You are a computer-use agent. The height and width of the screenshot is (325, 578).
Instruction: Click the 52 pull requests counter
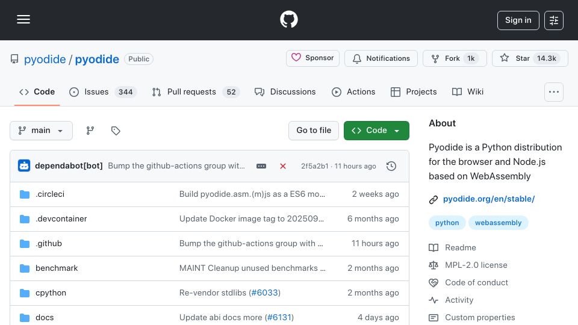[231, 92]
